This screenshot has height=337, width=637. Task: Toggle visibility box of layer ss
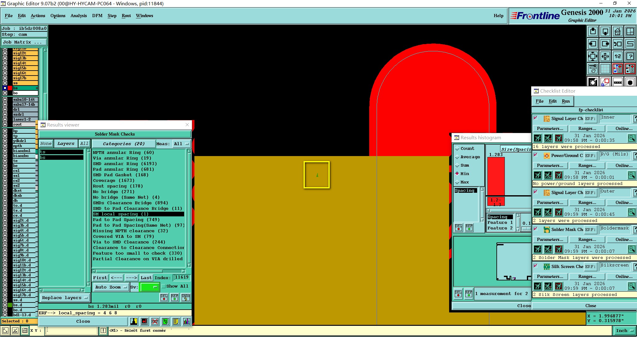coord(5,83)
